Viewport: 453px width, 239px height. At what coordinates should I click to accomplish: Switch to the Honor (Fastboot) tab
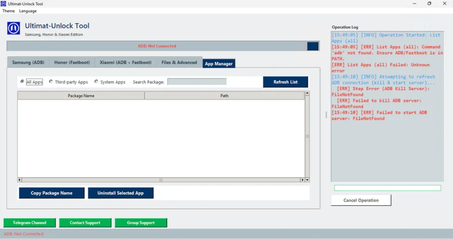pos(72,62)
